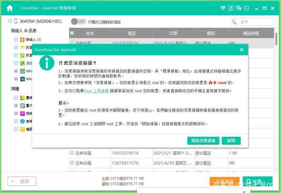Click the 聯絡人 & 訊息 category heading
The height and width of the screenshot is (193, 281).
click(x=24, y=30)
